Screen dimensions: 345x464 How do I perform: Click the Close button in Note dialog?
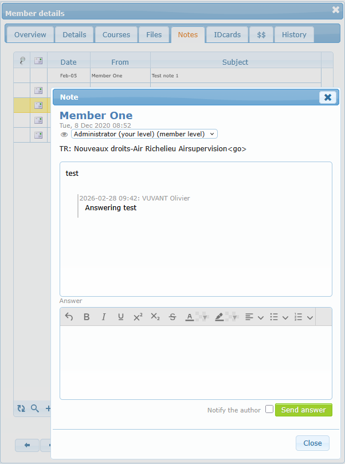click(x=312, y=443)
